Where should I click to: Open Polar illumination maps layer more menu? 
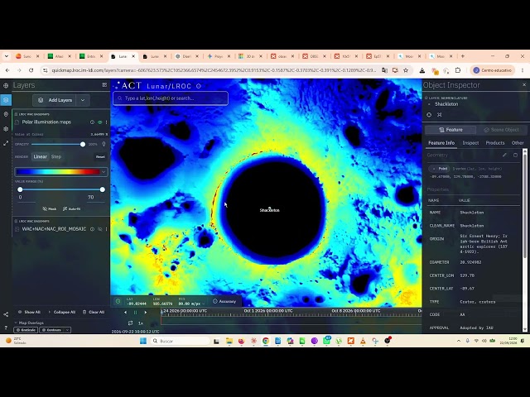point(107,122)
